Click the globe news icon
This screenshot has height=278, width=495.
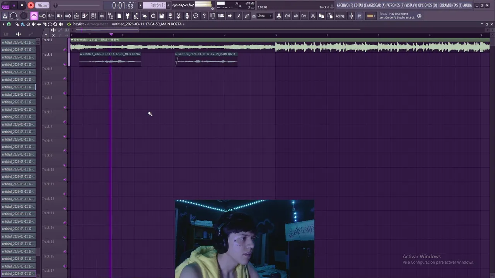click(419, 16)
